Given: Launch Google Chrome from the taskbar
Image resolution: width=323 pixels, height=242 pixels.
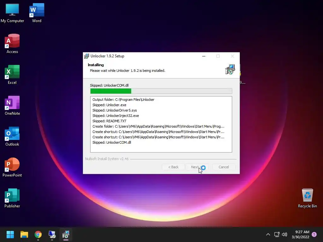Looking at the screenshot, I should (x=38, y=234).
